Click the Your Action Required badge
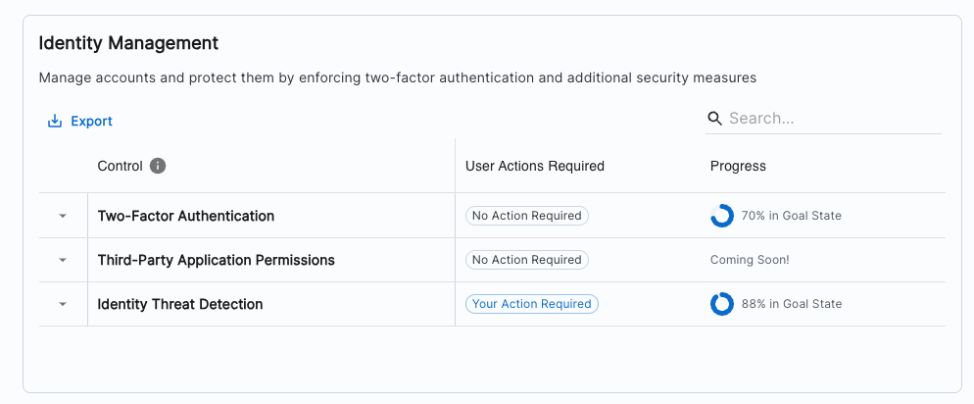974x404 pixels. 531,304
